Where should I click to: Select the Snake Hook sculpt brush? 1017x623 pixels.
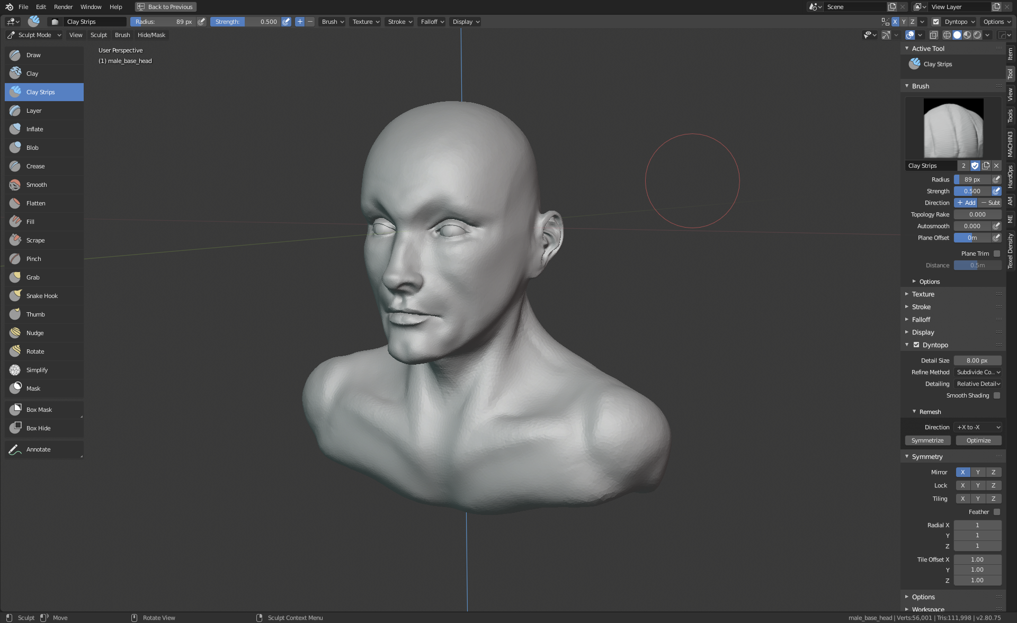point(42,296)
